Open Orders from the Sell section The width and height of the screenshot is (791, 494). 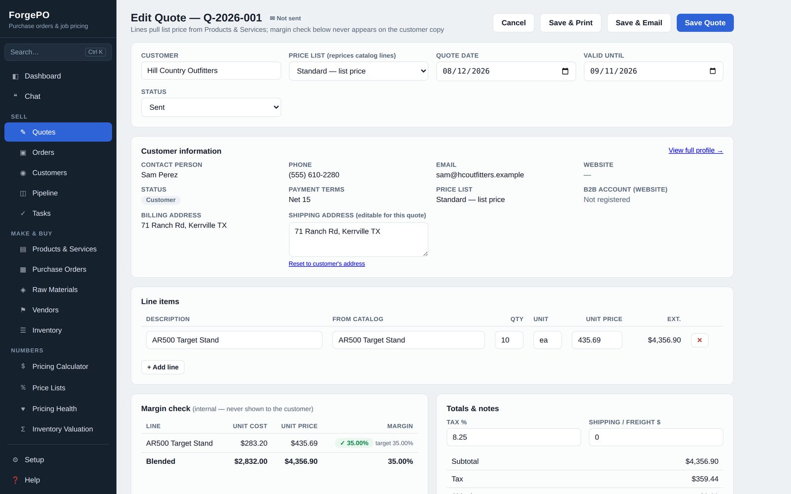58,153
